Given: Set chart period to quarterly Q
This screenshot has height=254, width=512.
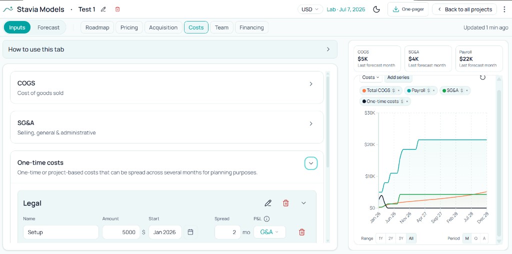Looking at the screenshot, I should point(476,238).
